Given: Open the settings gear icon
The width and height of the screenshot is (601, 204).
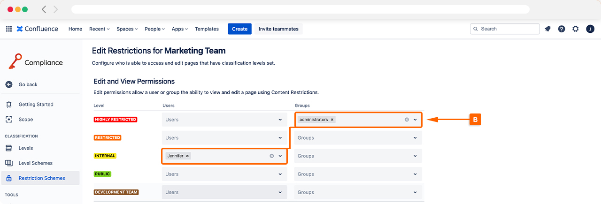Looking at the screenshot, I should click(x=576, y=29).
